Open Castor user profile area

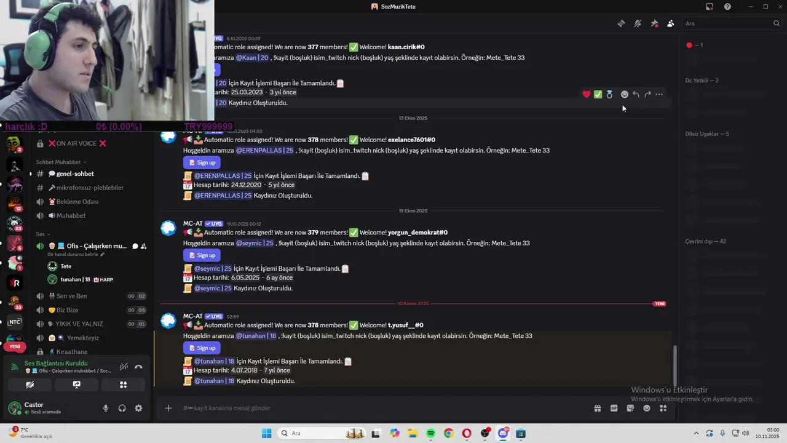[43, 408]
